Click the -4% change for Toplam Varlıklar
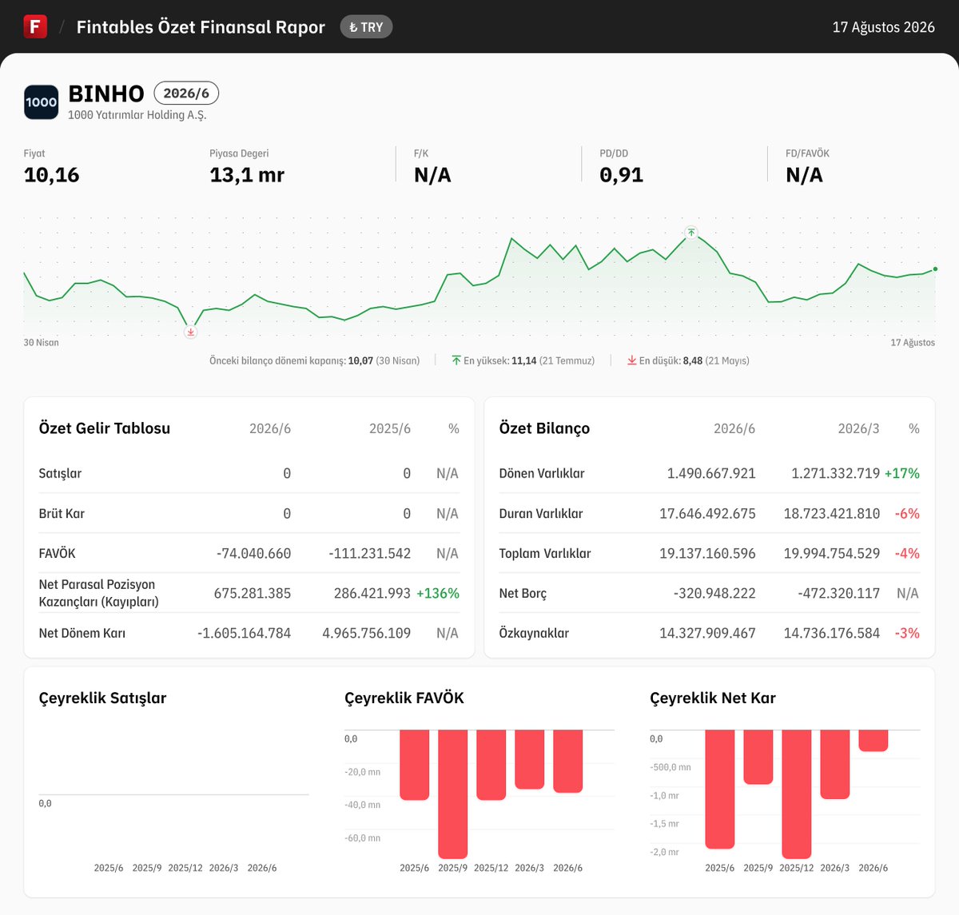This screenshot has height=915, width=959. point(907,553)
